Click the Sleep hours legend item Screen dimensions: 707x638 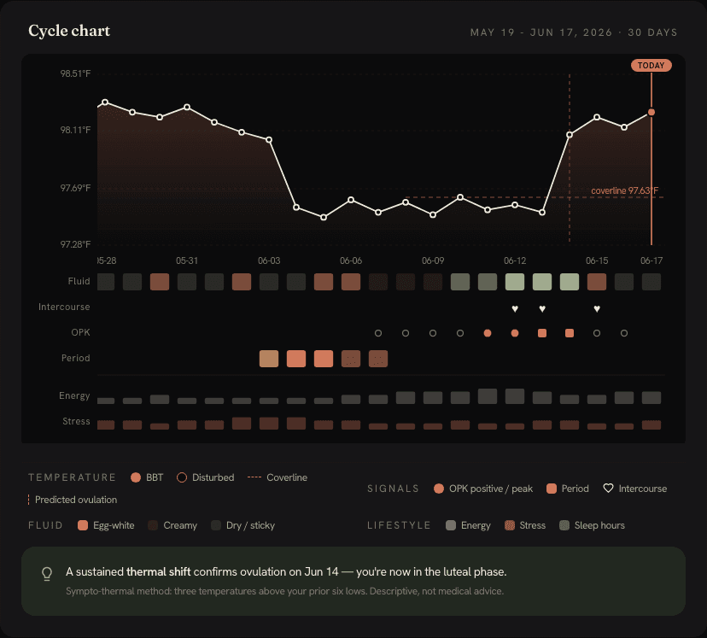coord(592,525)
